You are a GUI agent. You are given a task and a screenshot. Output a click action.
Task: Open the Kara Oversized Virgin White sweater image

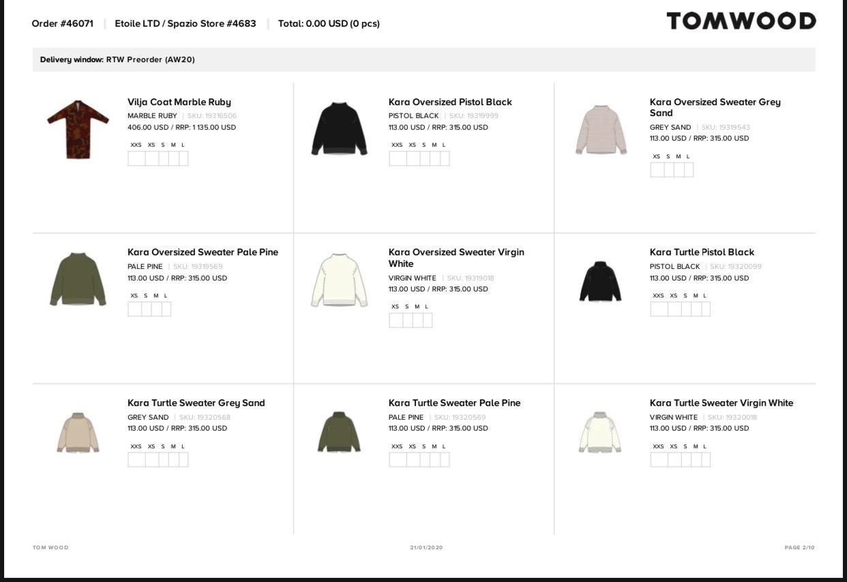tap(339, 280)
